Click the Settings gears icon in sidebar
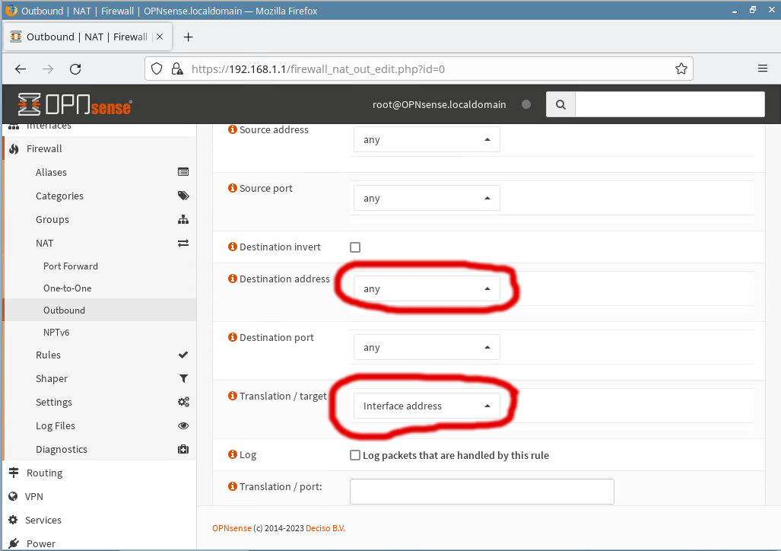The image size is (781, 551). (183, 402)
